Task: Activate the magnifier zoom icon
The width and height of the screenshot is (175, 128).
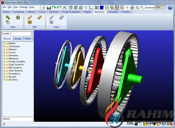Action: (x=142, y=8)
